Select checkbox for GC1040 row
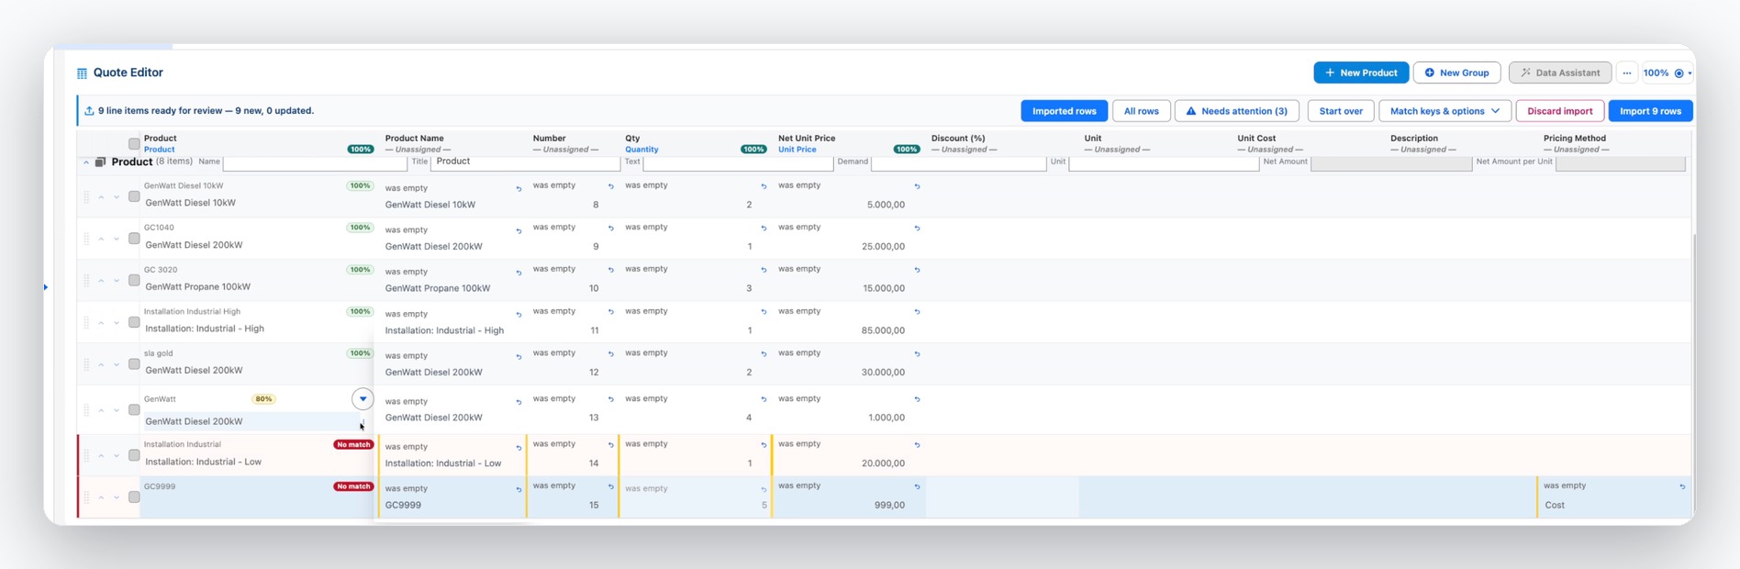The image size is (1740, 569). [134, 239]
